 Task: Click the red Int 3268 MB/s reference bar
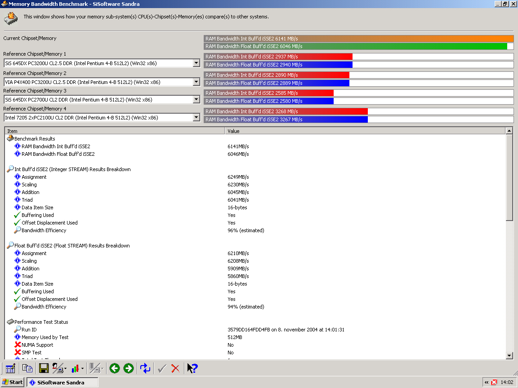coord(286,111)
